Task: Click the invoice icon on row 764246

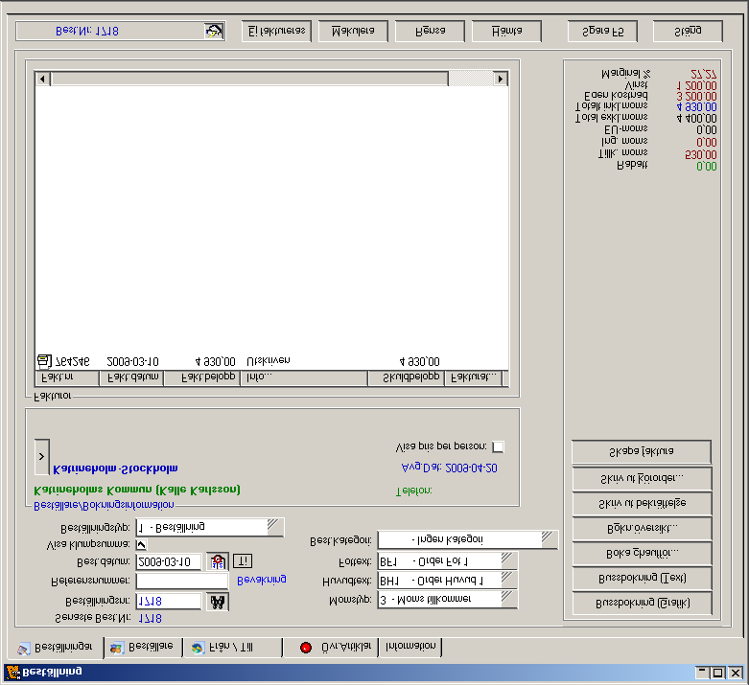Action: pyautogui.click(x=43, y=361)
